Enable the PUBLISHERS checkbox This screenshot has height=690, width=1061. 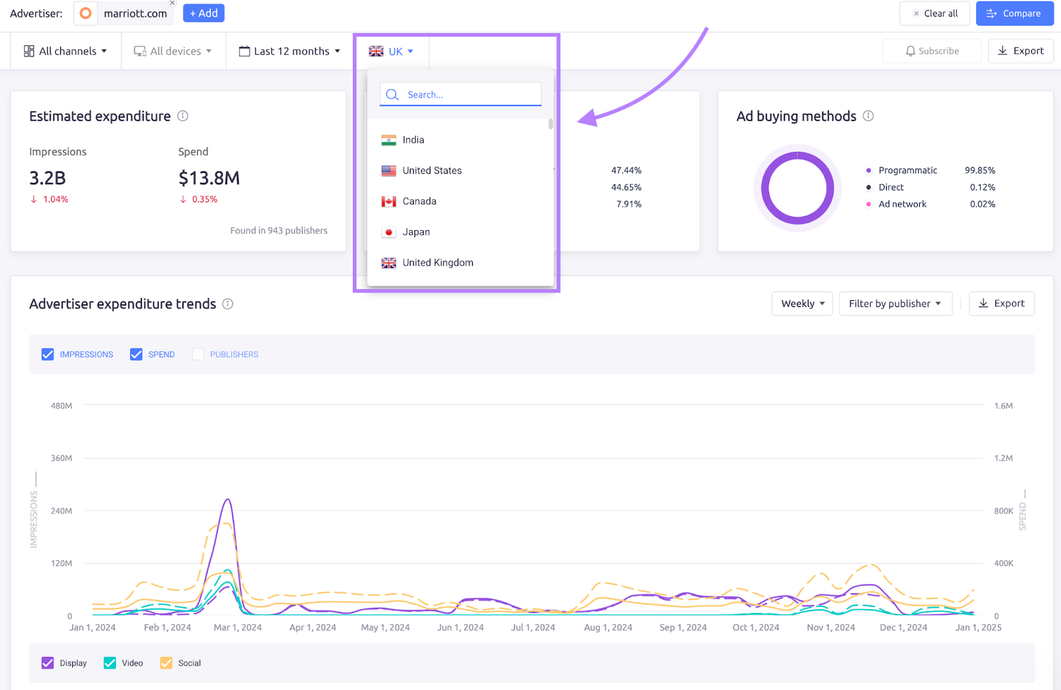(x=198, y=354)
